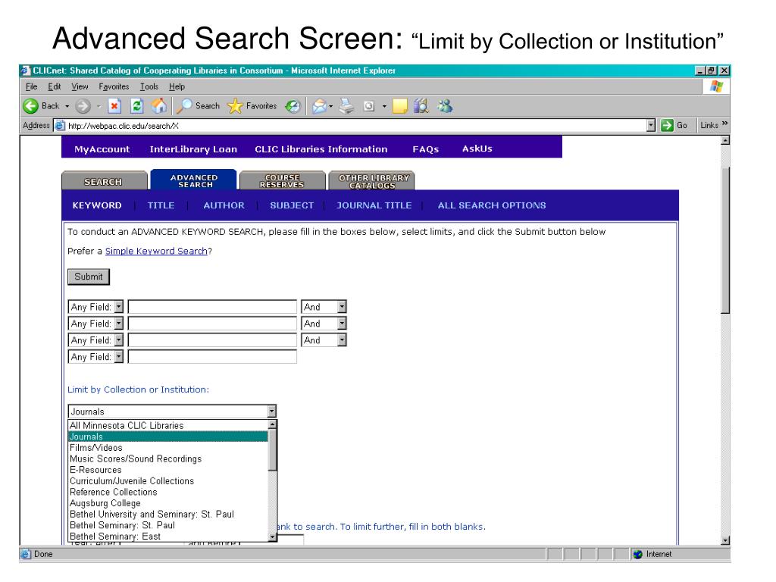Screen dimensions: 776x582
Task: Open first Any Field dropdown
Action: coord(118,307)
